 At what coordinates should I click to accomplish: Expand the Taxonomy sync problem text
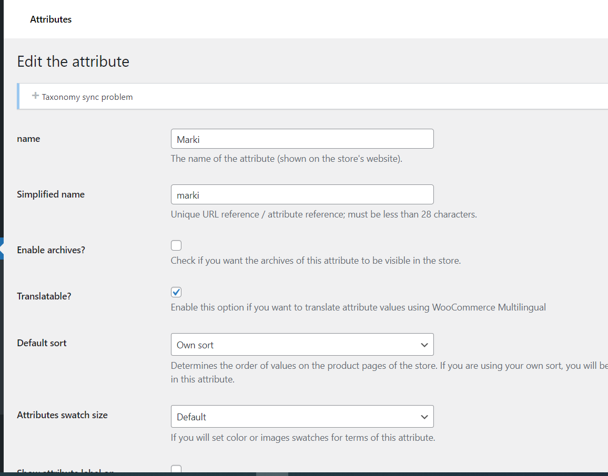87,97
